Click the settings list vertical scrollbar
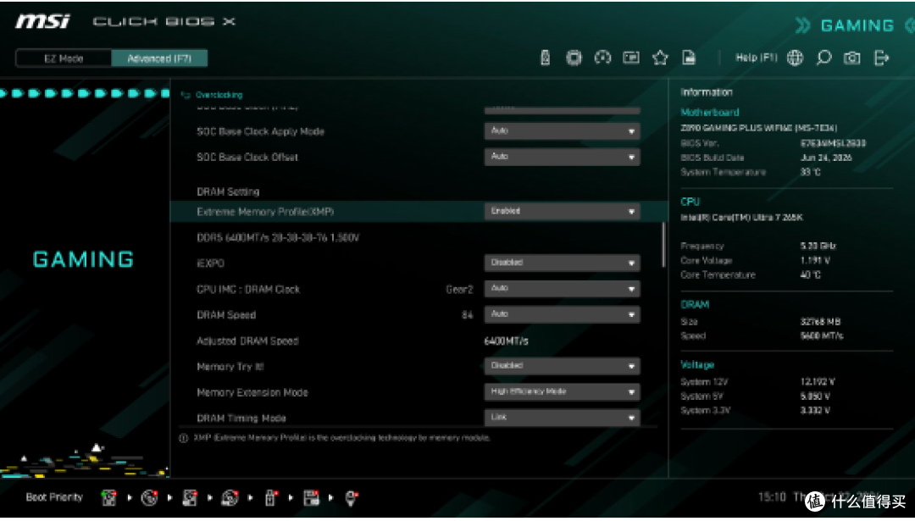This screenshot has height=521, width=915. [x=663, y=245]
